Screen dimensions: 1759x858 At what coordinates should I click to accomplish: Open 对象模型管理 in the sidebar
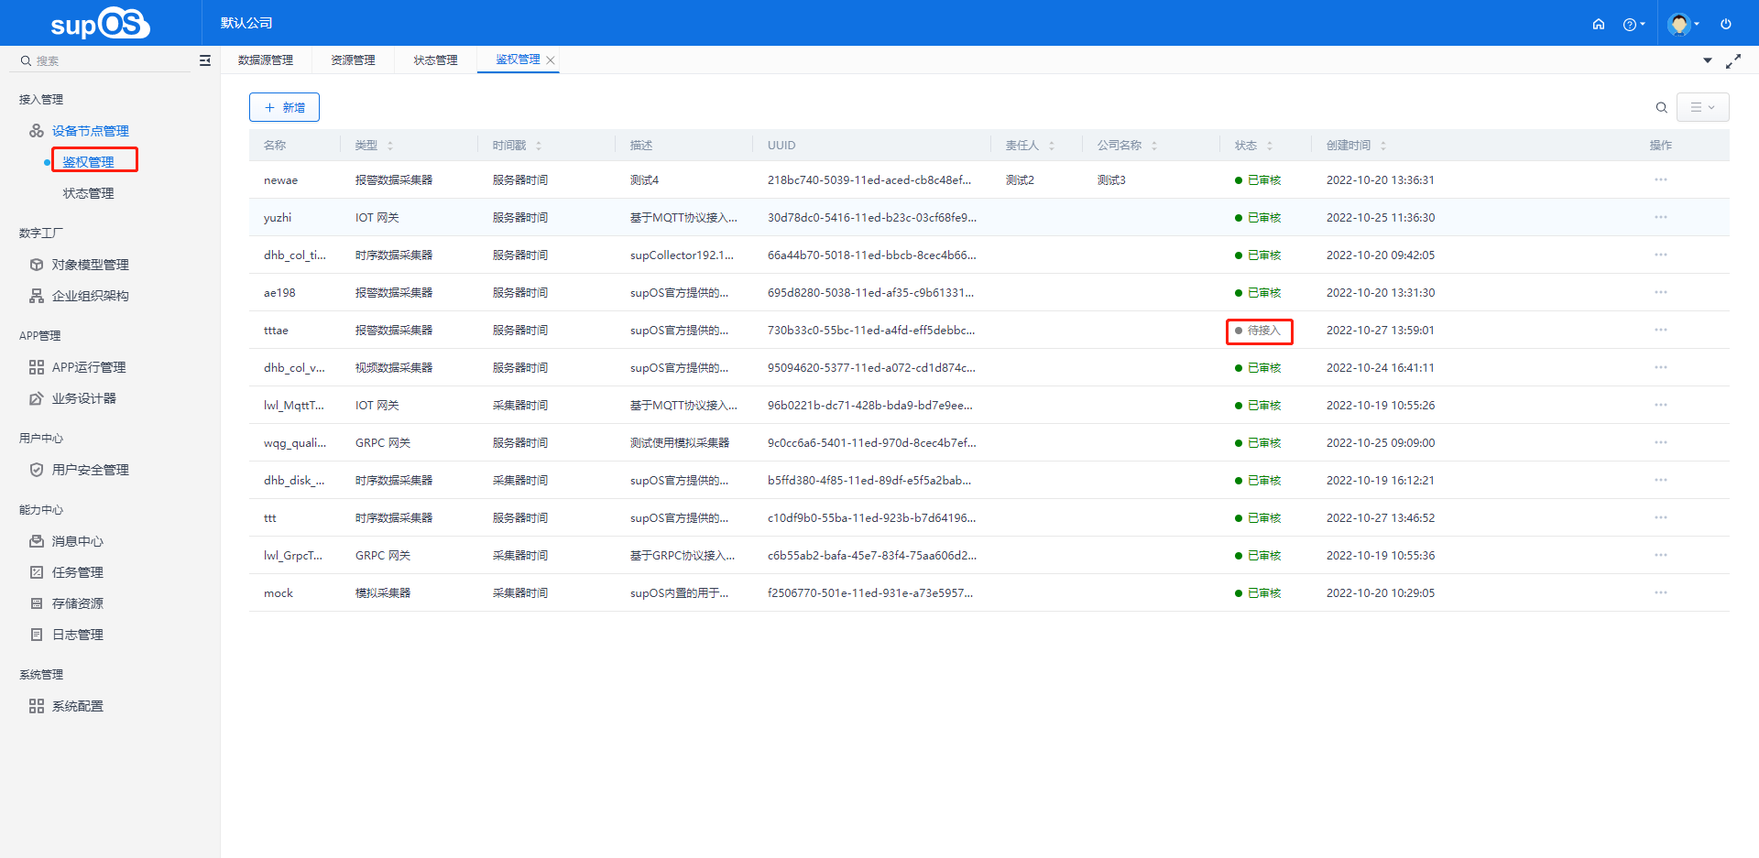click(90, 265)
